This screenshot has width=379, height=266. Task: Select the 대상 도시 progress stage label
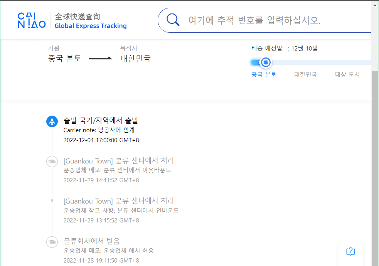click(347, 74)
